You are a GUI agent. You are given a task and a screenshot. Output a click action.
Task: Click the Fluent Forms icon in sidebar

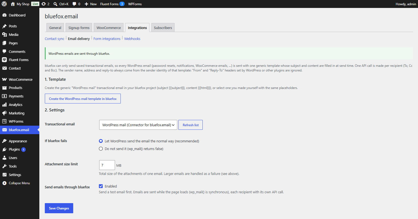(x=4, y=60)
